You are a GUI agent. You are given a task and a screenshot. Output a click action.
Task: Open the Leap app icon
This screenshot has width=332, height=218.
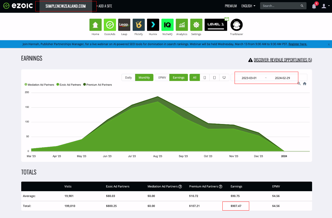click(x=124, y=25)
